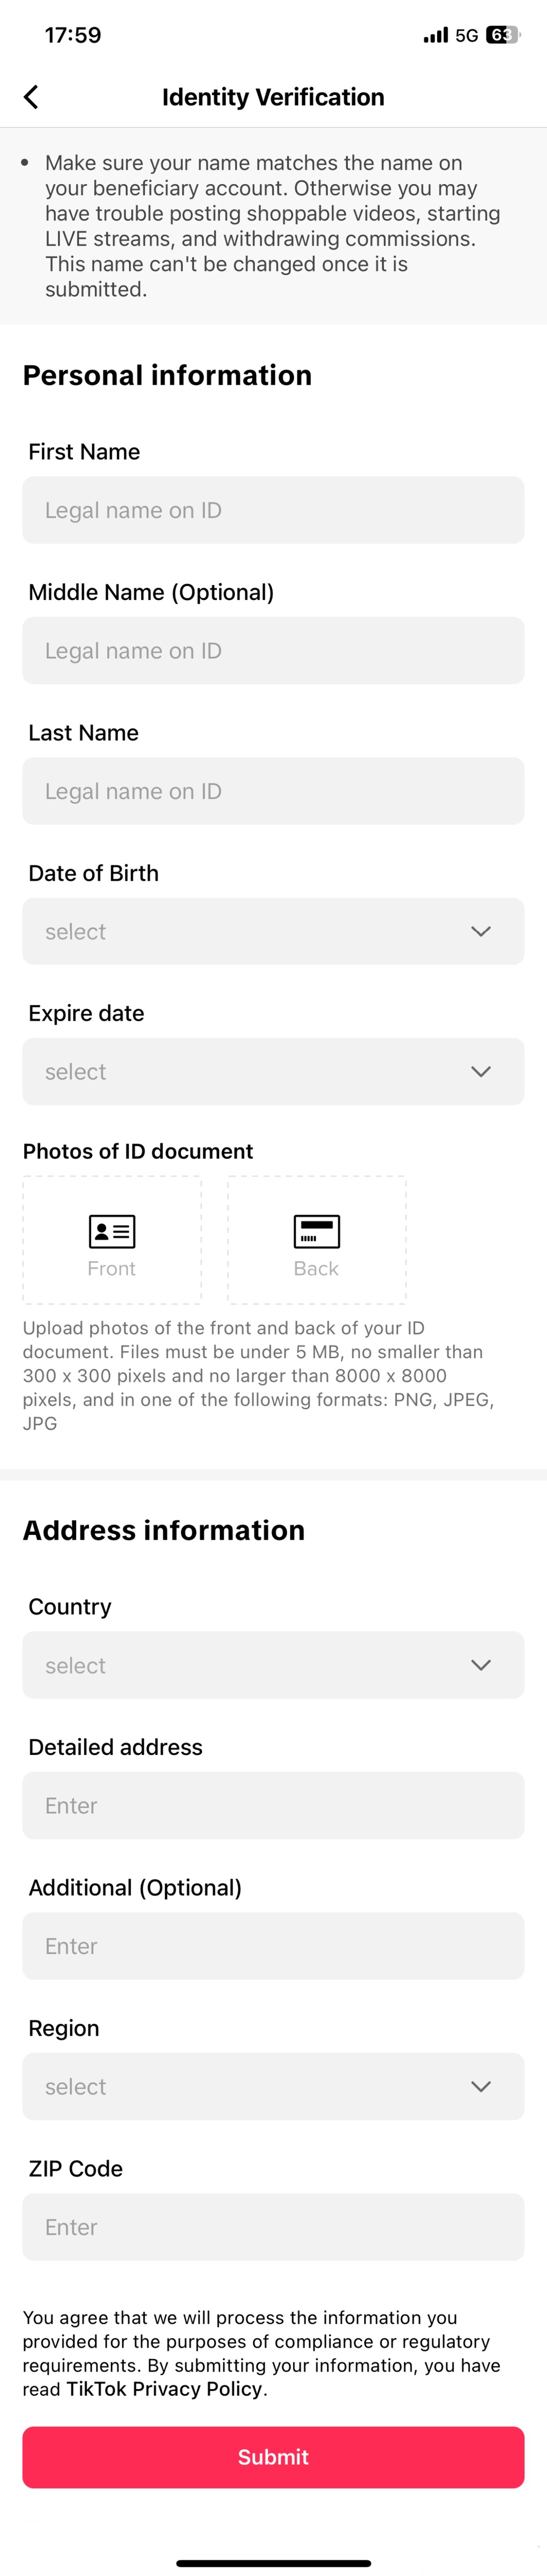Submit the identity verification form
This screenshot has height=2576, width=547.
(x=273, y=2457)
